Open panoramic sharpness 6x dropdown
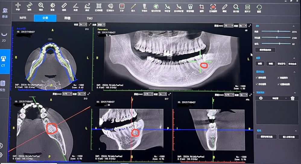The width and height of the screenshot is (301, 164). pos(243,26)
